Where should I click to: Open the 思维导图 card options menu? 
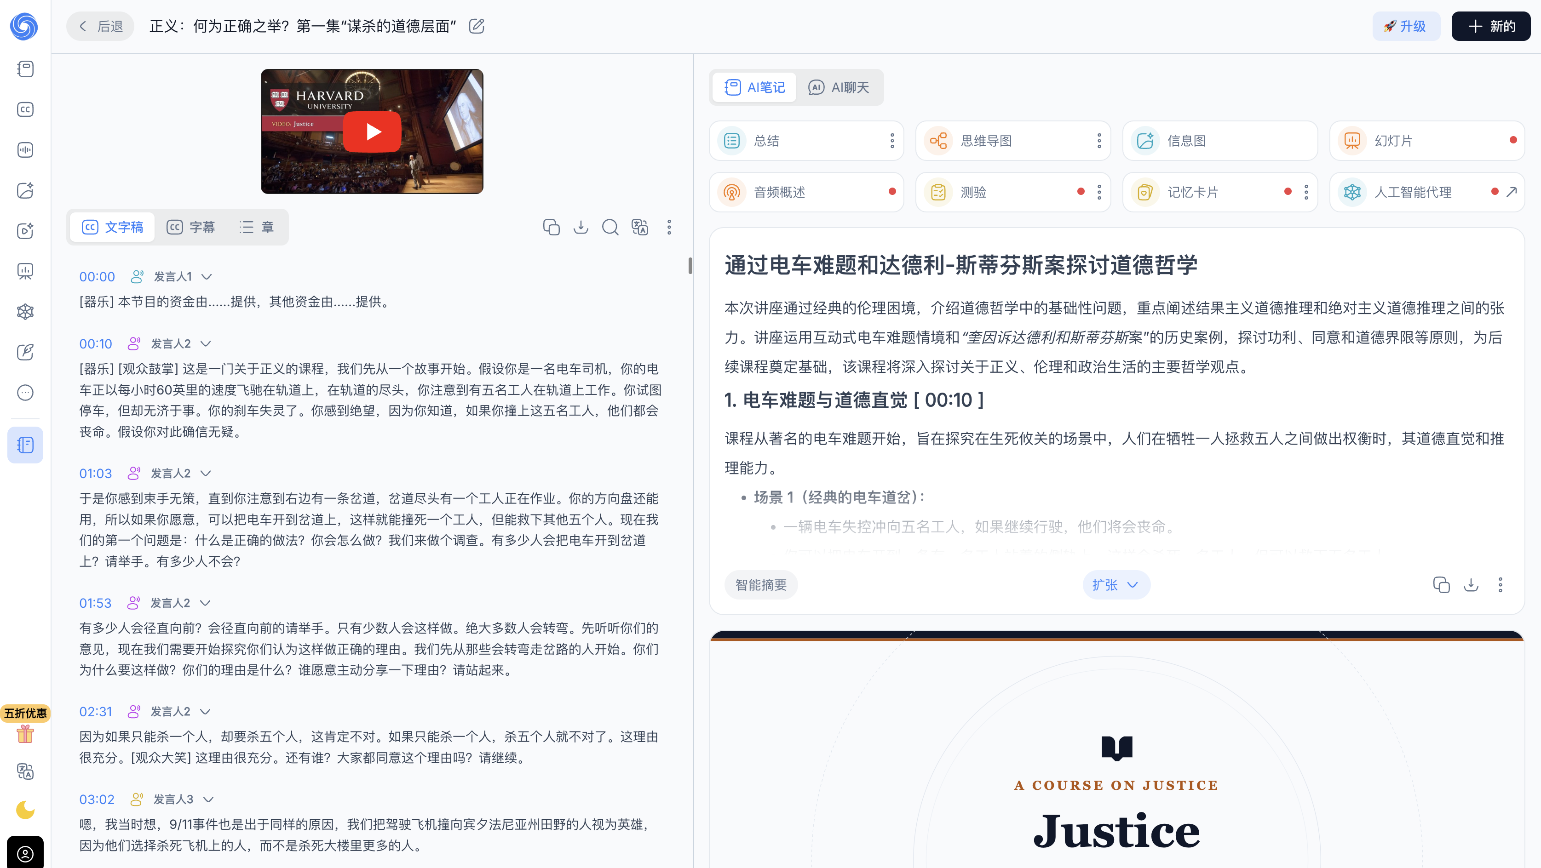1099,141
